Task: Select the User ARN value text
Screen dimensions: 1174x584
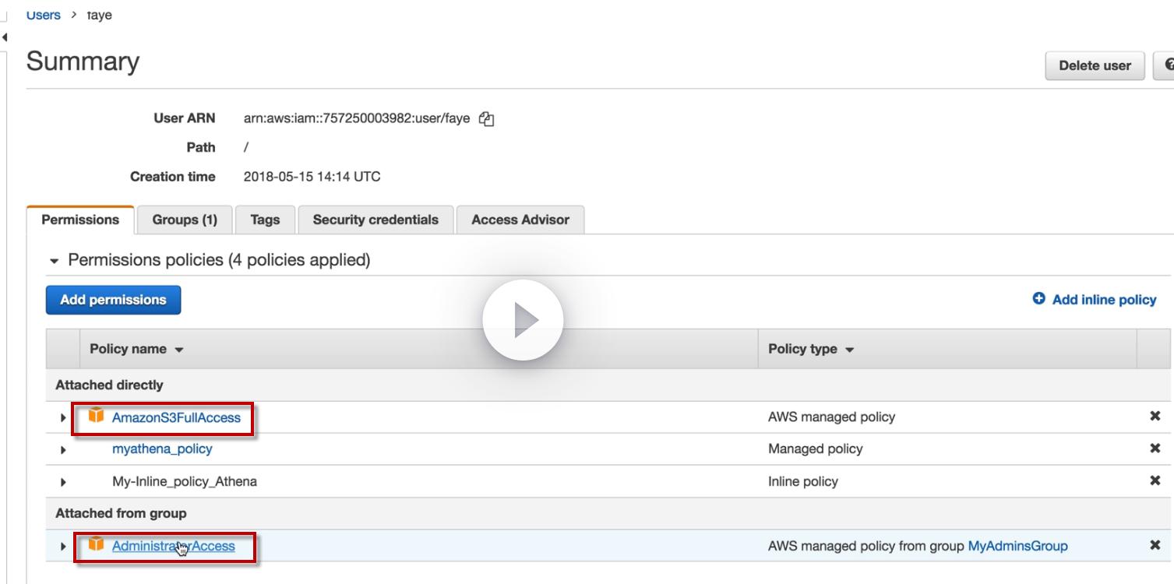Action: (357, 118)
